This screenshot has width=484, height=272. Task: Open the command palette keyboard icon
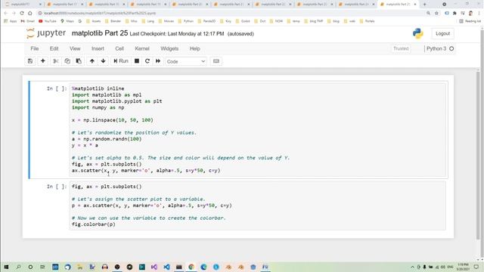[216, 61]
